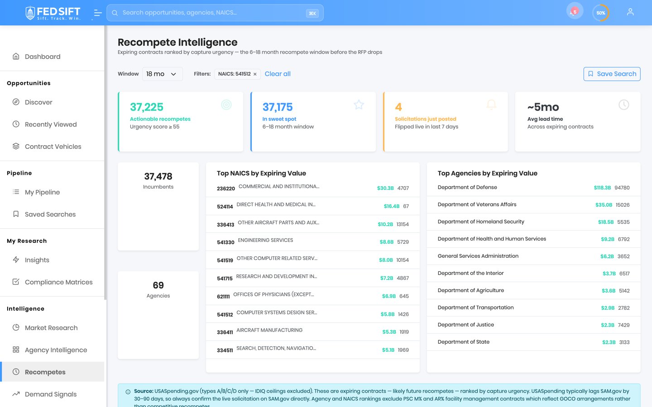Screen dimensions: 652x407
Task: Navigate to My Pipeline
Action: [x=52, y=192]
